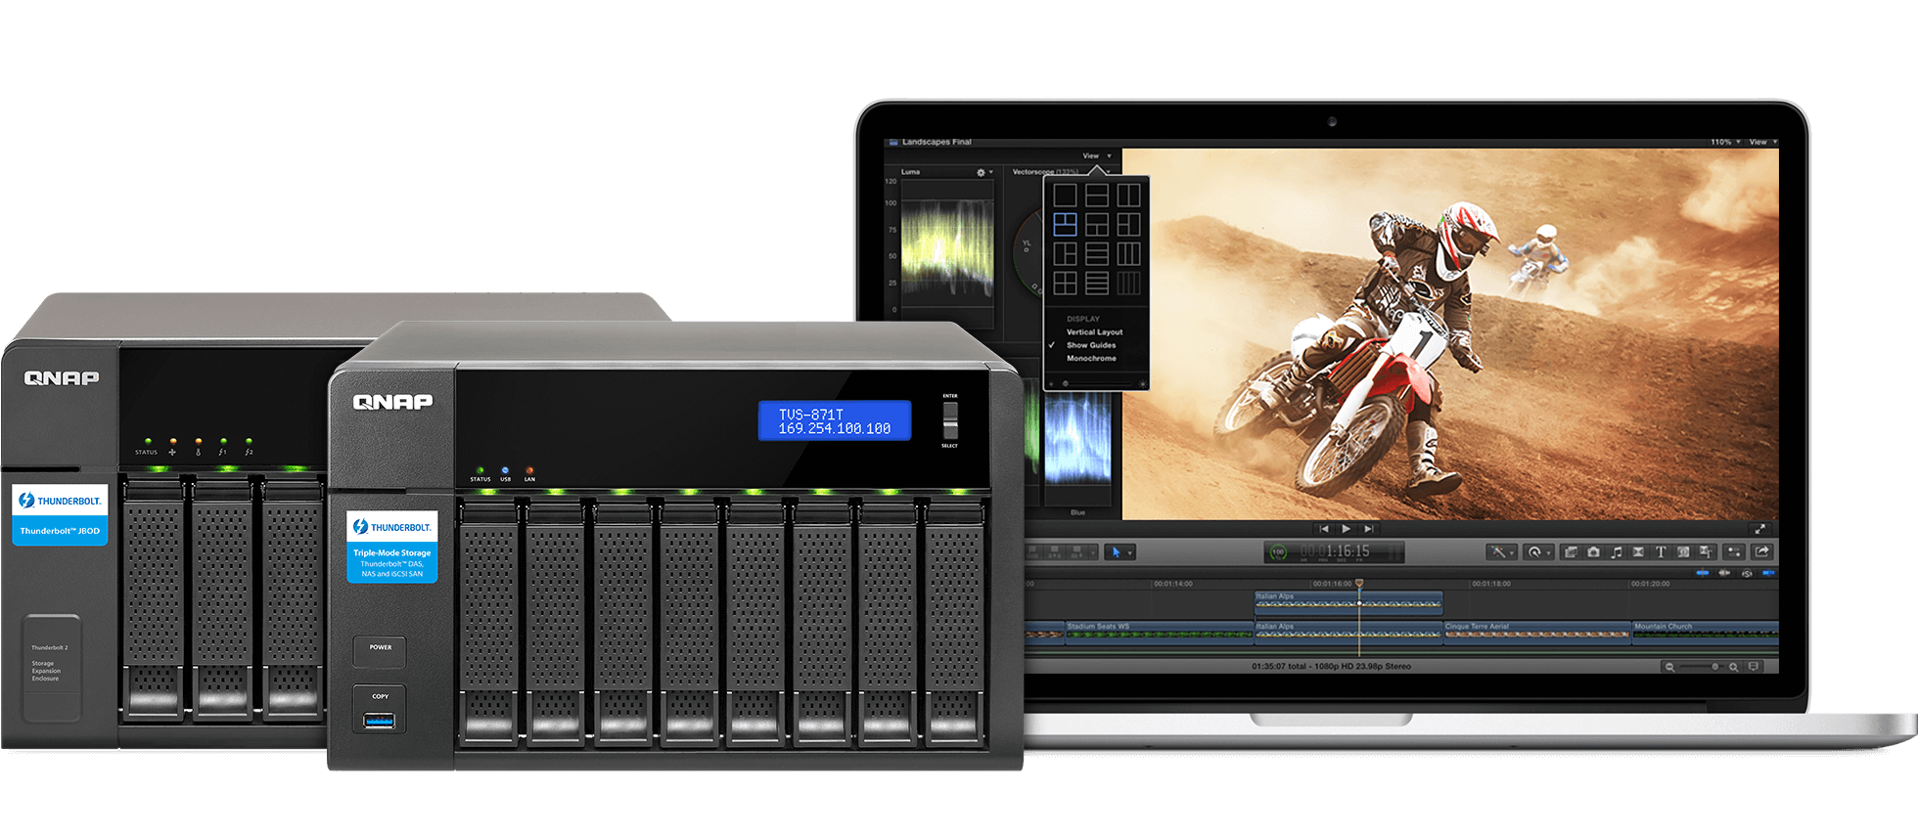The image size is (1918, 834).
Task: Select the lower Italian Alps storyline clip
Action: pos(1348,634)
